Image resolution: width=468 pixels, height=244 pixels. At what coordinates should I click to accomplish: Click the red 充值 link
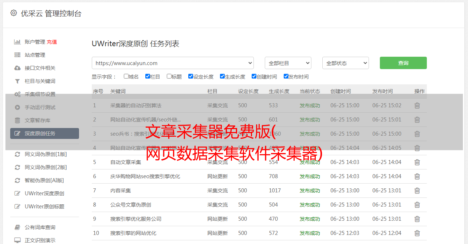pos(52,42)
